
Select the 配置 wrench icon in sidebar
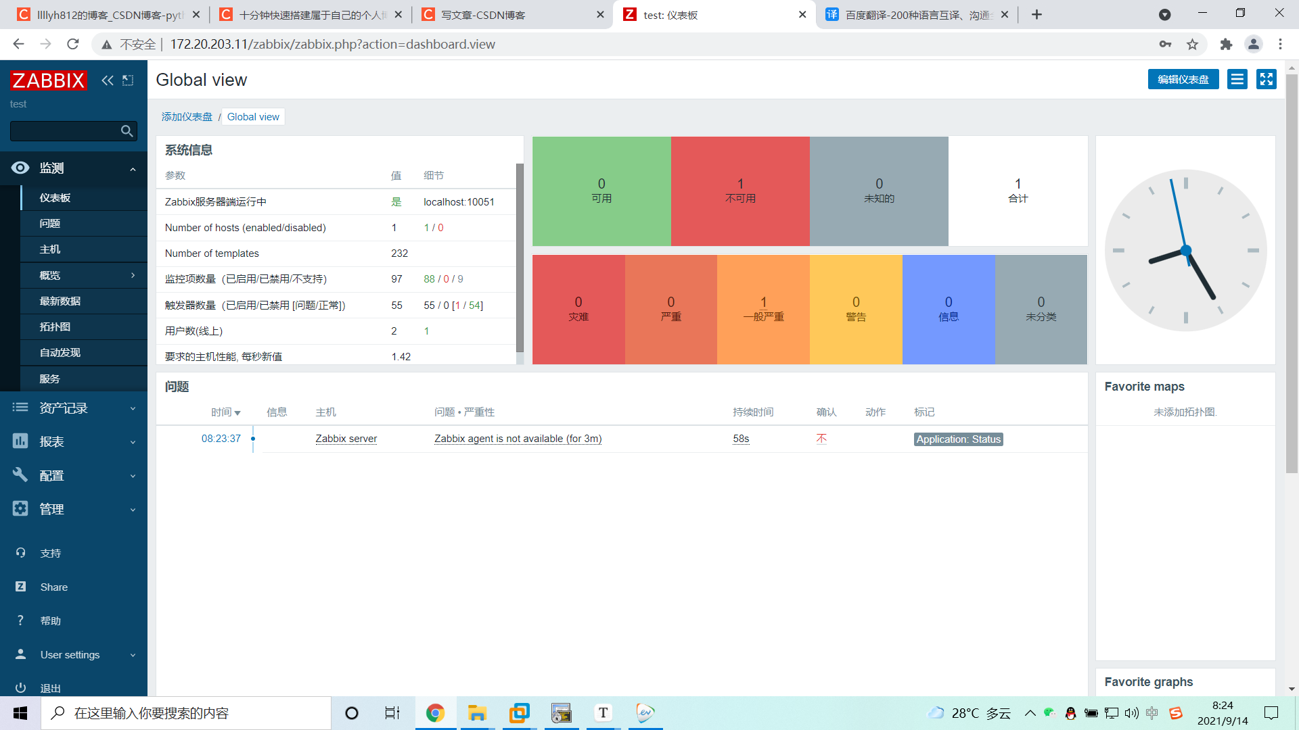(20, 475)
